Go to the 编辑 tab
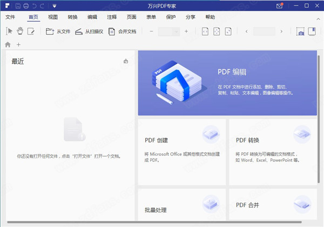 92,17
